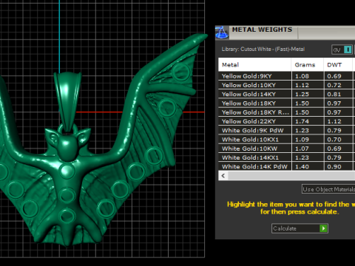Image resolution: width=355 pixels, height=266 pixels.
Task: Sort by the DWT column header
Action: 338,65
